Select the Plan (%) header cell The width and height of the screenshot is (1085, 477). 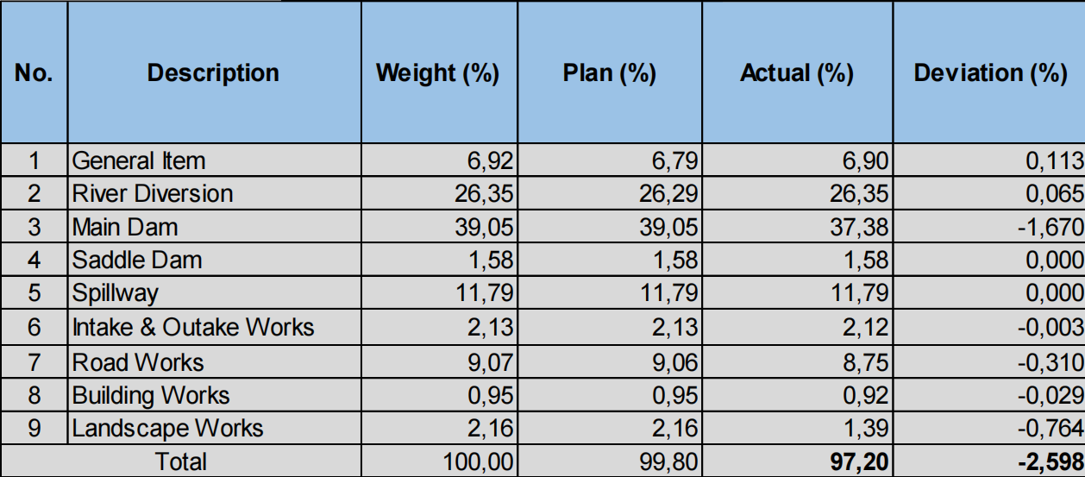pyautogui.click(x=609, y=72)
